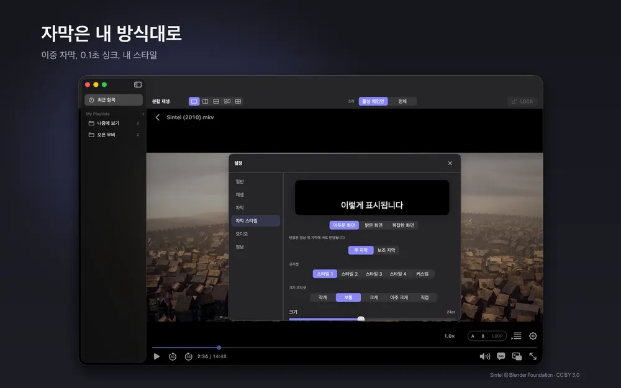Image resolution: width=621 pixels, height=388 pixels.
Task: Click the 2:34 / 14:48 time display
Action: pyautogui.click(x=212, y=356)
